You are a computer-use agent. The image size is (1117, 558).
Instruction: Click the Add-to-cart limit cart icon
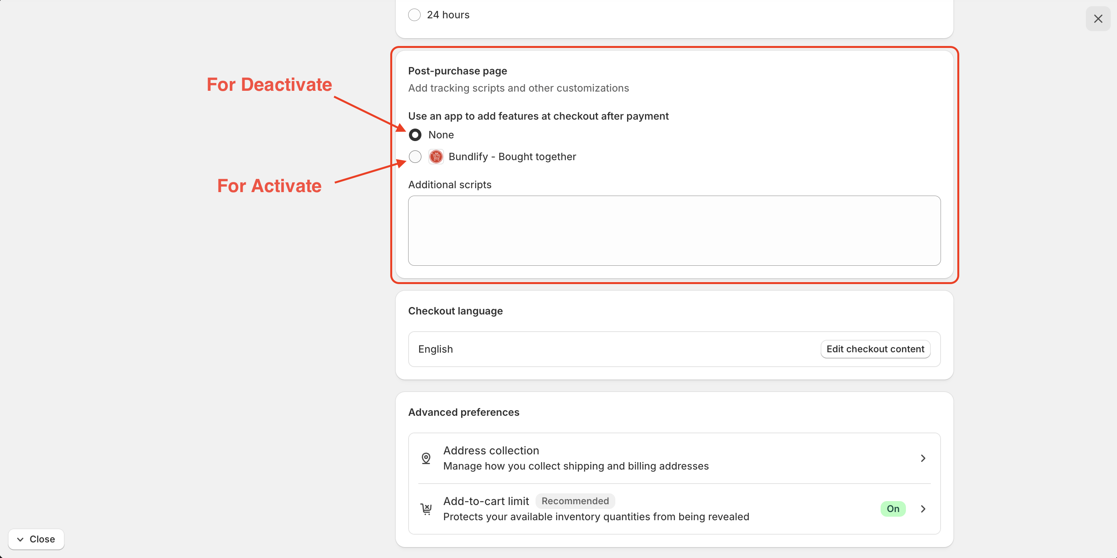[x=426, y=509]
